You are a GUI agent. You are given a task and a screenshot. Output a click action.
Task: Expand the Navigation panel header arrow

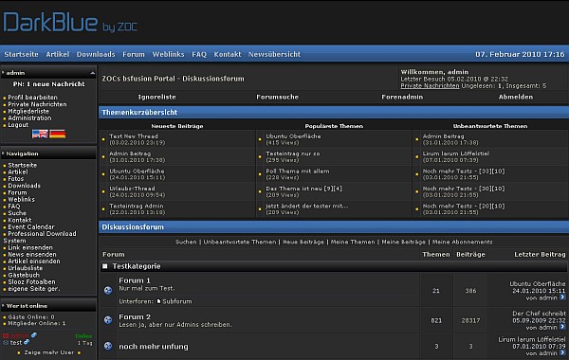[x=3, y=153]
